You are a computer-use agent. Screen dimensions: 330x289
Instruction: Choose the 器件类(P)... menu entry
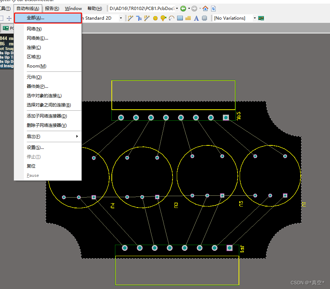(x=48, y=86)
